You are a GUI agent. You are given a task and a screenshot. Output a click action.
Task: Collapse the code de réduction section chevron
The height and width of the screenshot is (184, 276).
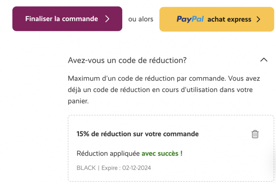(264, 60)
